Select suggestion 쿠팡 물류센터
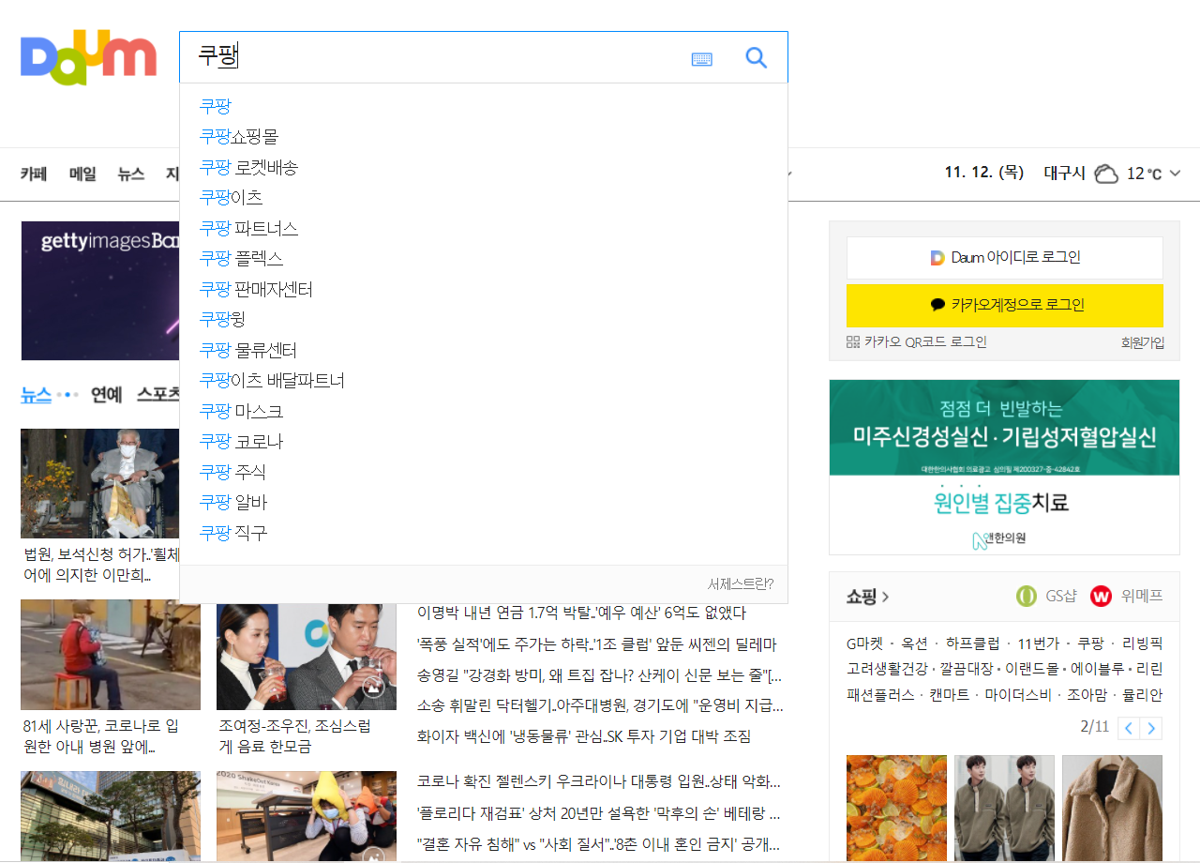The width and height of the screenshot is (1200, 863). [247, 350]
